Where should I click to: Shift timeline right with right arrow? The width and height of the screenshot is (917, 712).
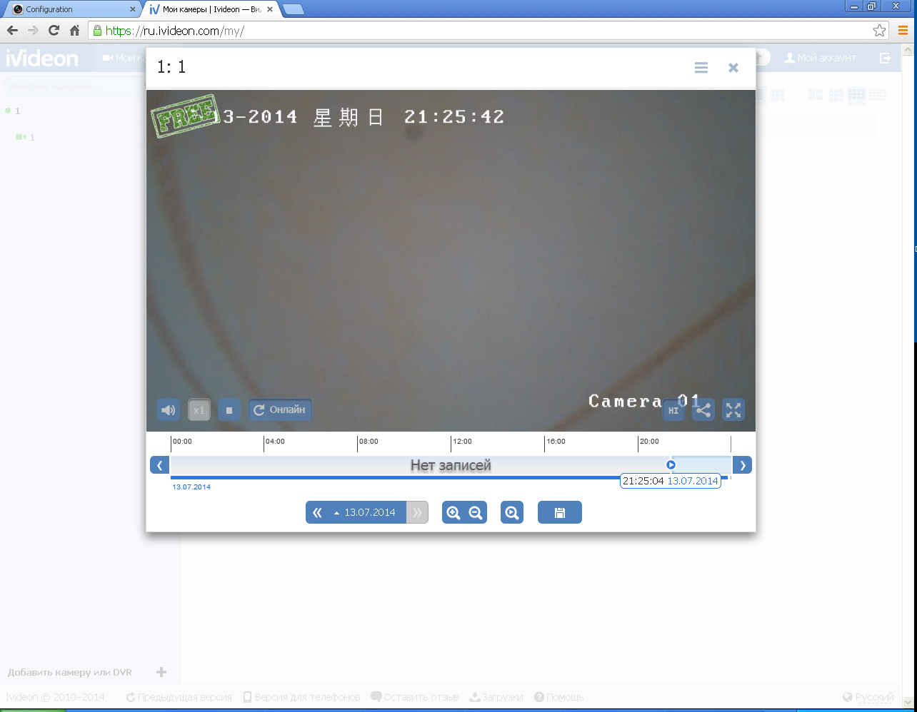click(x=743, y=465)
